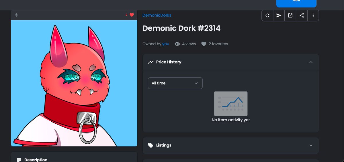Open the DemonicDorks collection link

click(157, 15)
